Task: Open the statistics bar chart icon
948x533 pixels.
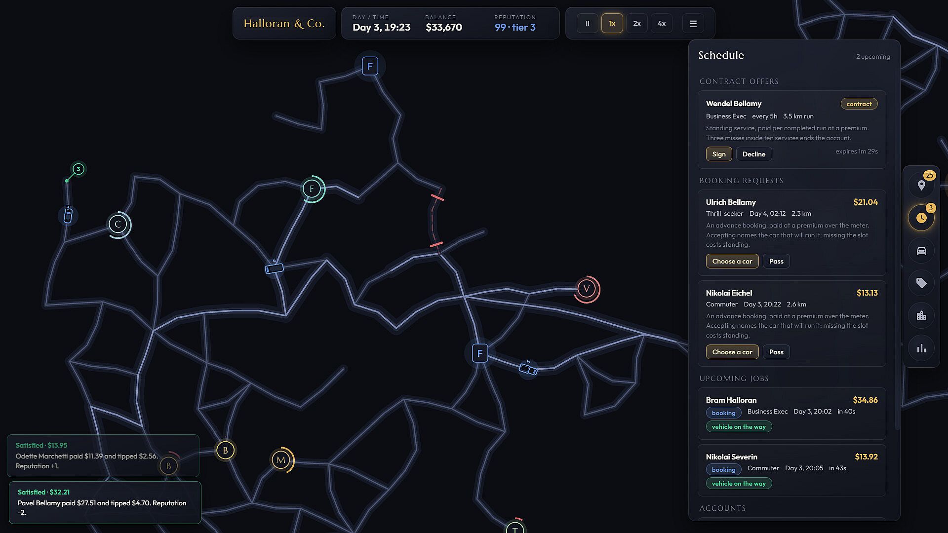Action: (x=921, y=348)
